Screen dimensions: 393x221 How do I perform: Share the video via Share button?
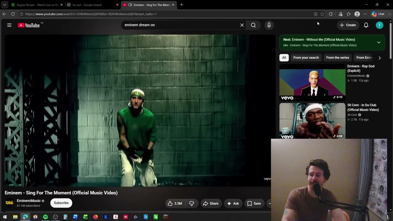(x=211, y=204)
